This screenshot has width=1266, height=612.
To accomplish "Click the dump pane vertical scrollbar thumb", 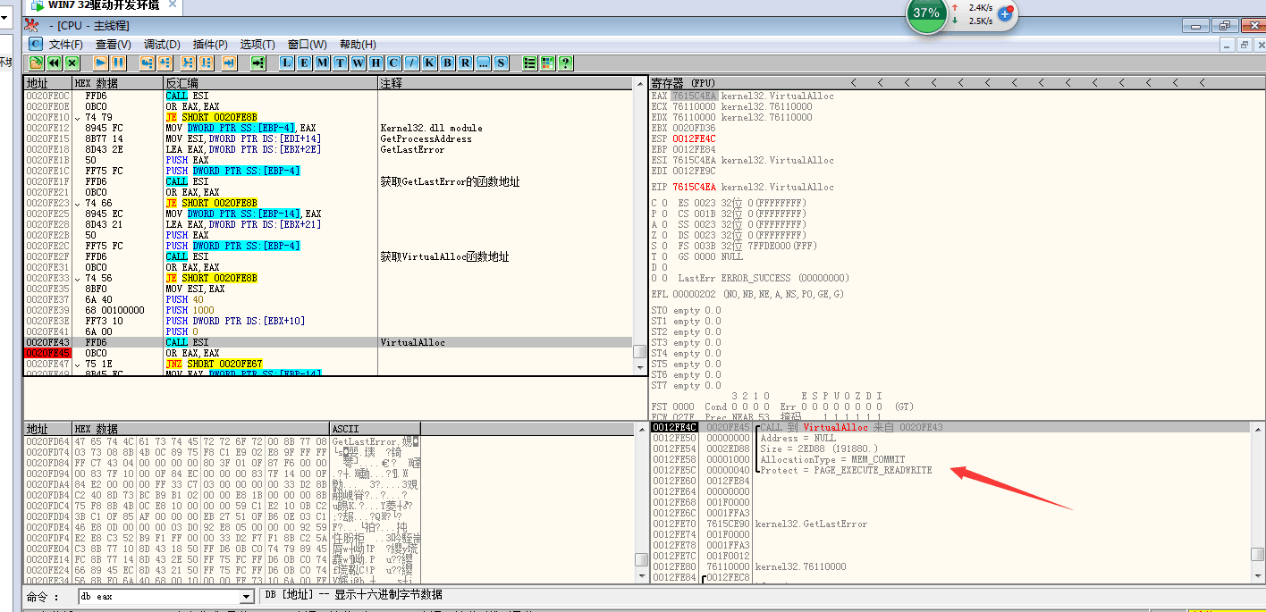I will point(641,559).
